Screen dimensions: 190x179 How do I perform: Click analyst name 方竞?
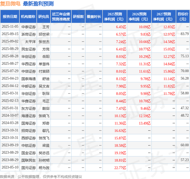pyautogui.click(x=46, y=49)
